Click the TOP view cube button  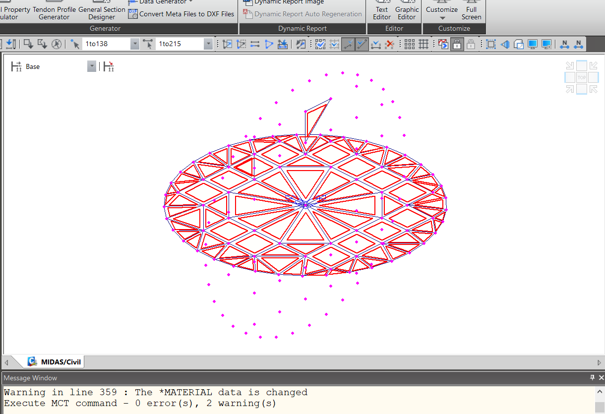582,77
